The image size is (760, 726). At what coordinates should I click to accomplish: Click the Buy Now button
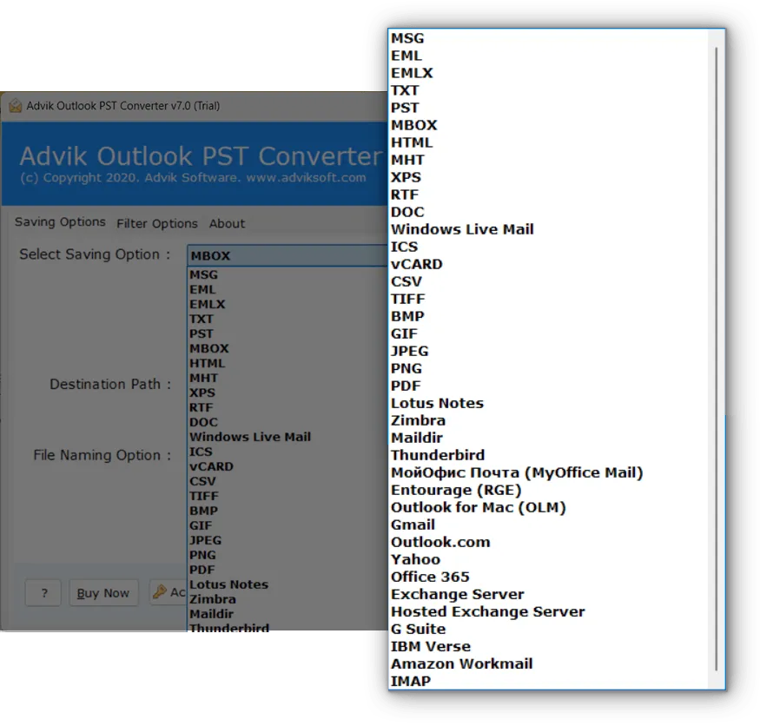pyautogui.click(x=103, y=593)
